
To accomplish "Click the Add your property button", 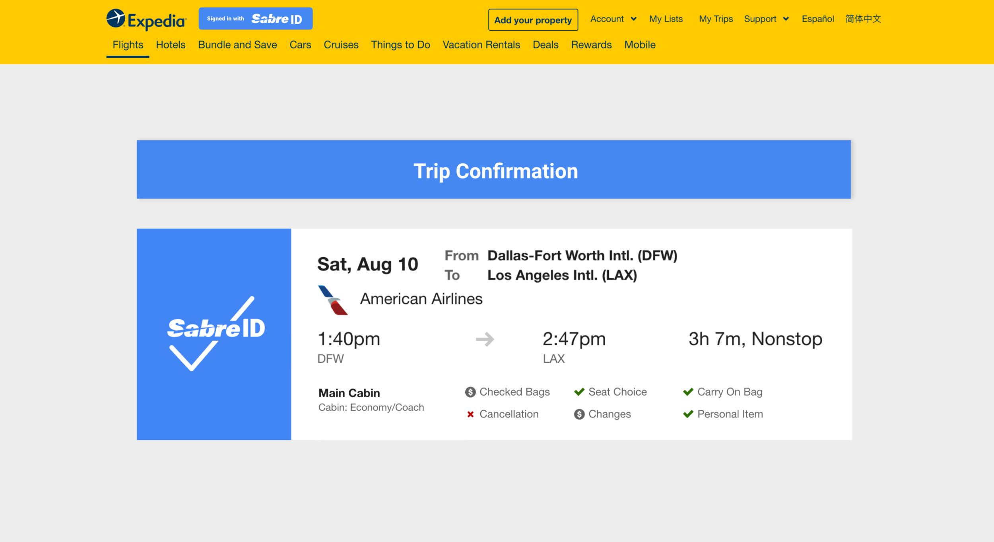I will click(533, 20).
